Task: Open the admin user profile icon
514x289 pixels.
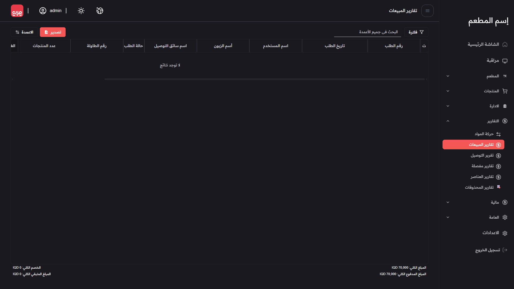Action: 43,11
